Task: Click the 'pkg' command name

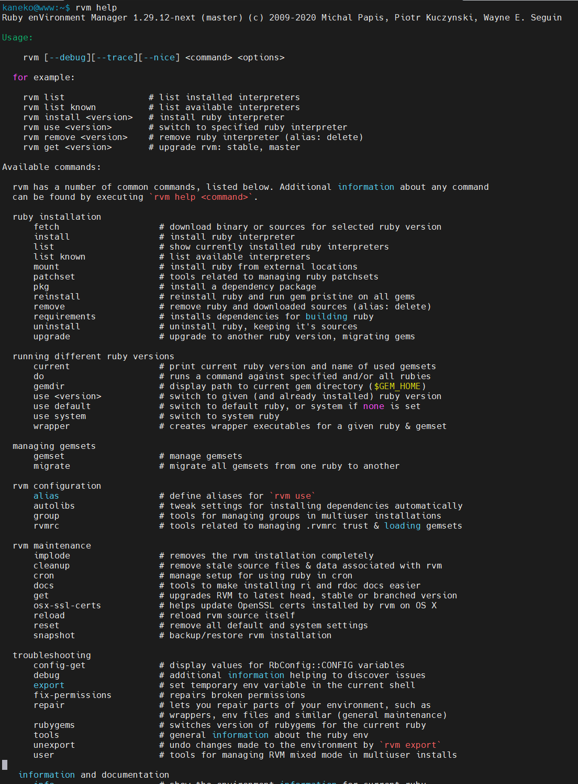Action: 41,287
